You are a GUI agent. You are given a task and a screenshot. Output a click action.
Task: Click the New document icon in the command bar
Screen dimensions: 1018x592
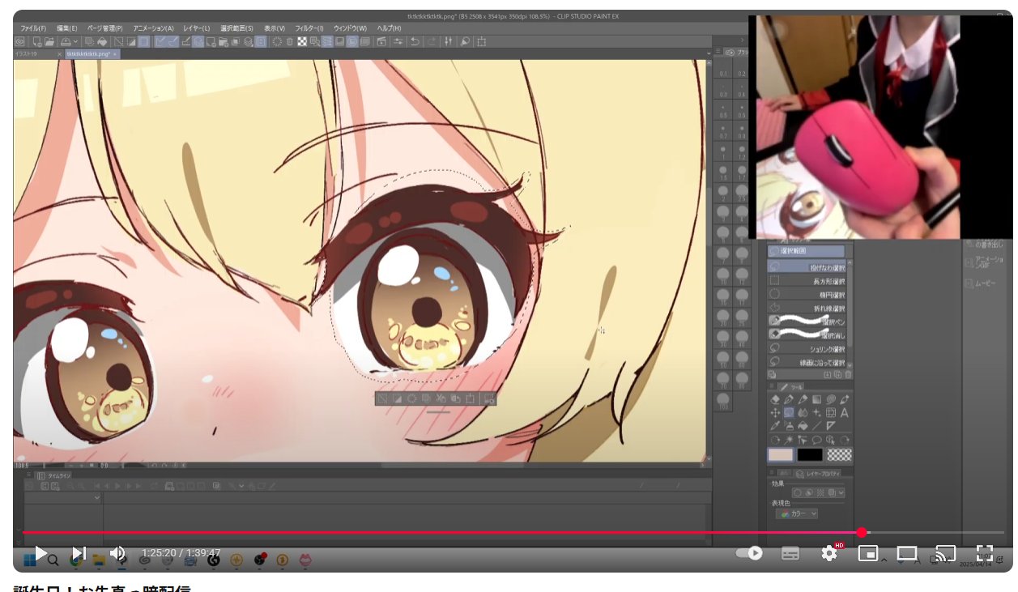37,41
